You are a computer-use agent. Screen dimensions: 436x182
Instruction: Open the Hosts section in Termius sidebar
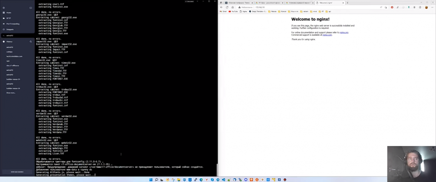click(9, 12)
